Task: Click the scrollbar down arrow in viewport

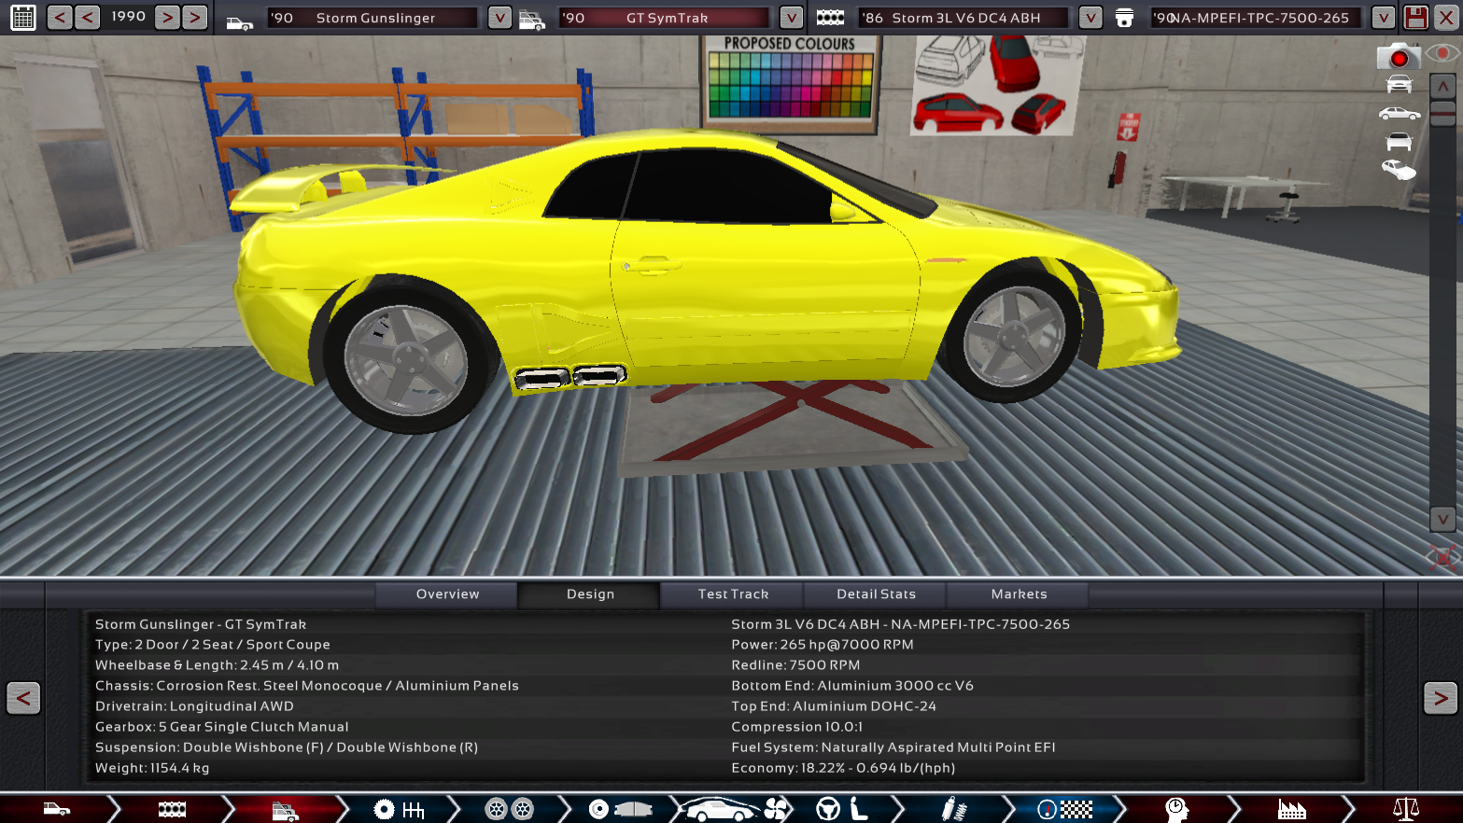Action: pos(1442,519)
